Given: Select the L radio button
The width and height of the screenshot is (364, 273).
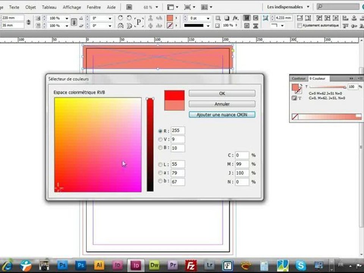Looking at the screenshot, I should click(160, 164).
